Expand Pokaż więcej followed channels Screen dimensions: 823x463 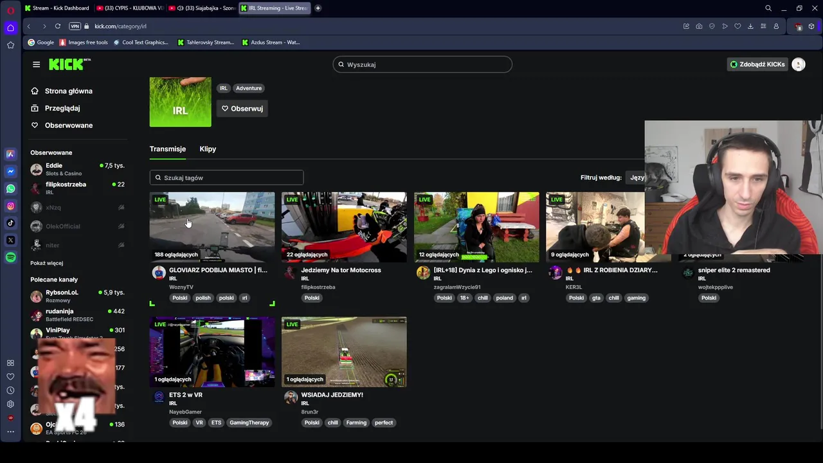tap(46, 263)
